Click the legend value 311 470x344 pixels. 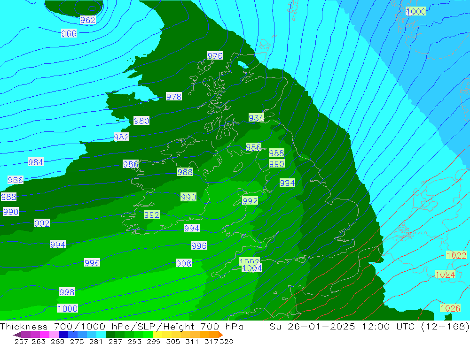(192, 341)
